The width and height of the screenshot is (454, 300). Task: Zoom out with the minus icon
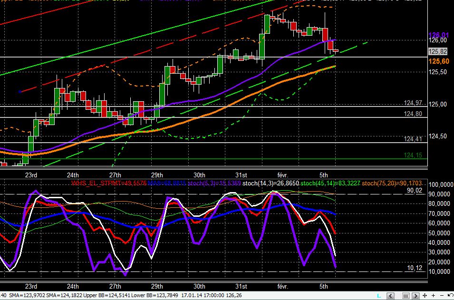(442, 295)
